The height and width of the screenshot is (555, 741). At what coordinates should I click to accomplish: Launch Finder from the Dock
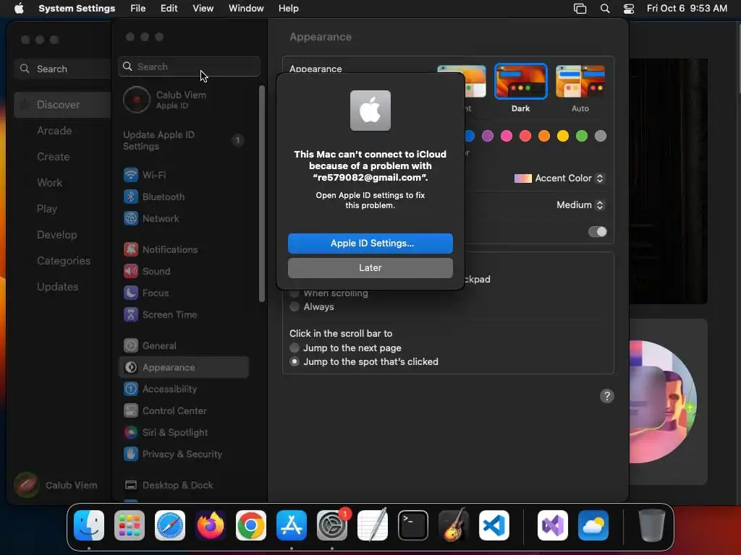tap(89, 525)
